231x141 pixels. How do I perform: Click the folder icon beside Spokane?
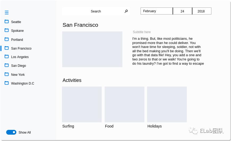pyautogui.click(x=7, y=30)
